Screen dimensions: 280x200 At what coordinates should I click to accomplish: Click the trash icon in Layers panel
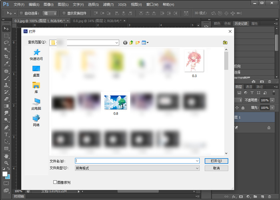coord(270,197)
